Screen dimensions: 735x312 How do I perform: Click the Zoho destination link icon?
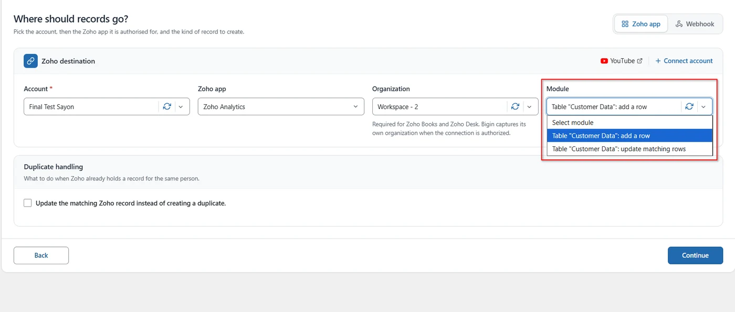[x=30, y=61]
